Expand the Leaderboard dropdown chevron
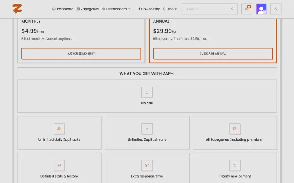 click(x=129, y=9)
